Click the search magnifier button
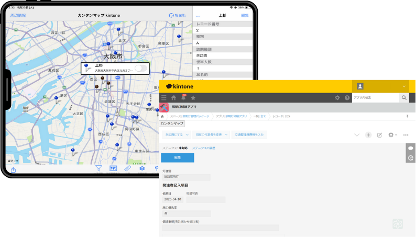This screenshot has height=237, width=416. [404, 98]
